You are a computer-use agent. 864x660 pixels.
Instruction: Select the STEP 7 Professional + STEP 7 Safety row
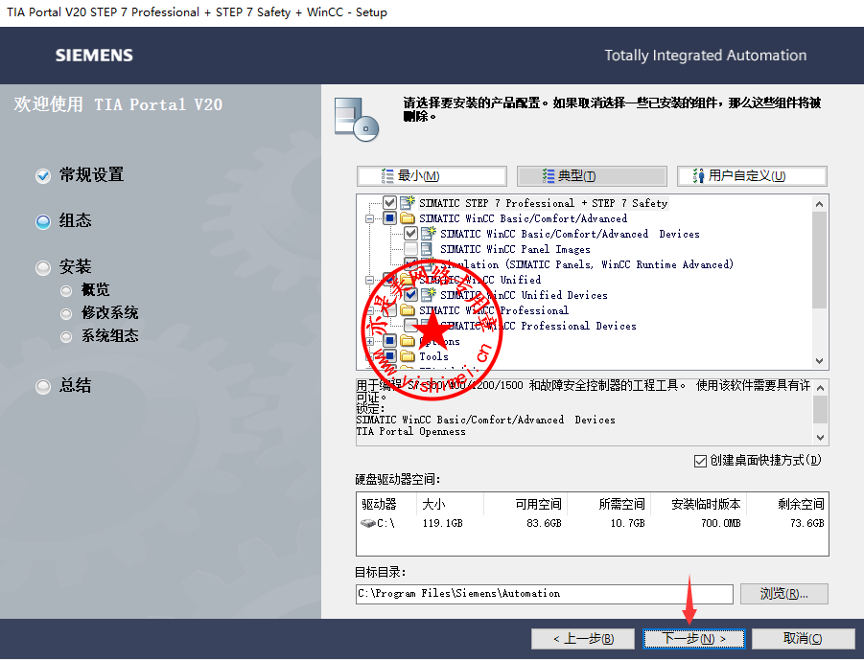tap(544, 203)
